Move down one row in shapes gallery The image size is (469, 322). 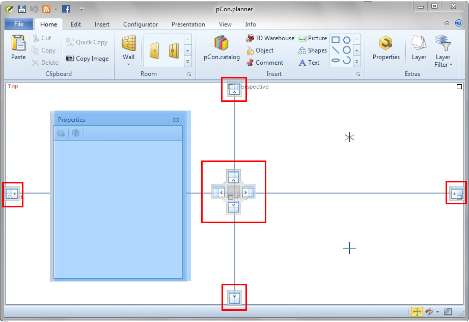pos(357,50)
